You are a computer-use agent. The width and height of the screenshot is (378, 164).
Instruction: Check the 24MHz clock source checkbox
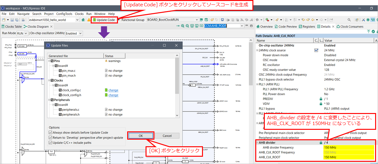pyautogui.click(x=316, y=50)
